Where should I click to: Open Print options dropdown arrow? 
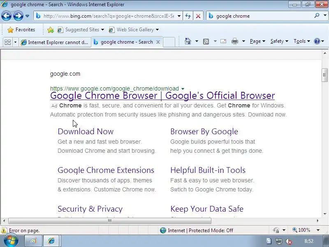tap(243, 41)
